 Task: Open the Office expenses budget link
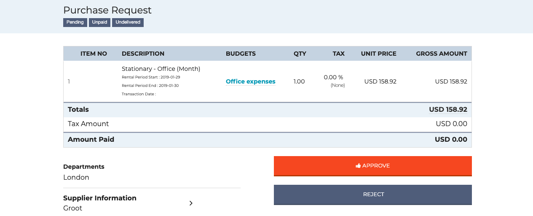click(x=251, y=81)
